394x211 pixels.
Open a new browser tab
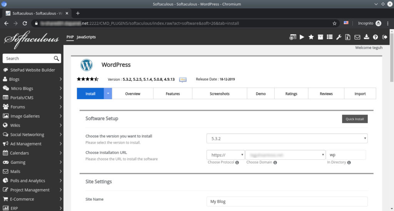tap(78, 13)
